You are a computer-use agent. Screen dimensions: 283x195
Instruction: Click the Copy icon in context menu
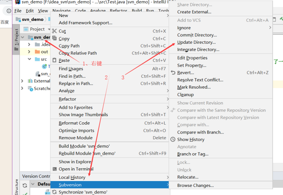[x=54, y=38]
